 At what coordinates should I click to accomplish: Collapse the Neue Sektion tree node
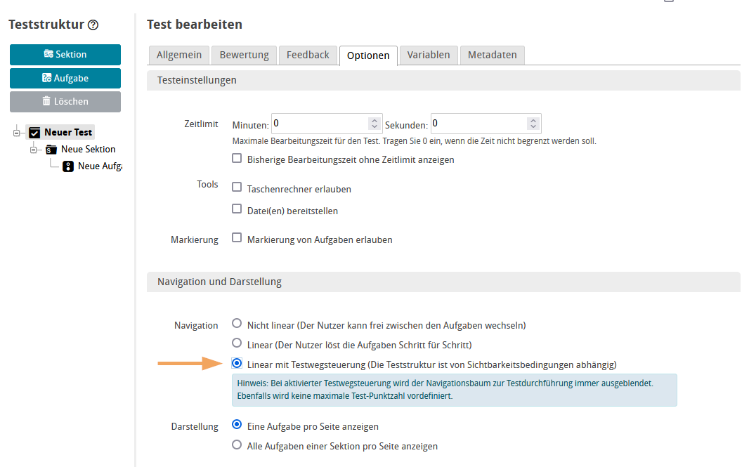point(34,150)
